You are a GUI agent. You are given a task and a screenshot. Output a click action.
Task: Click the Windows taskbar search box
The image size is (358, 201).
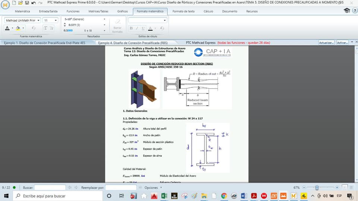tap(57, 196)
